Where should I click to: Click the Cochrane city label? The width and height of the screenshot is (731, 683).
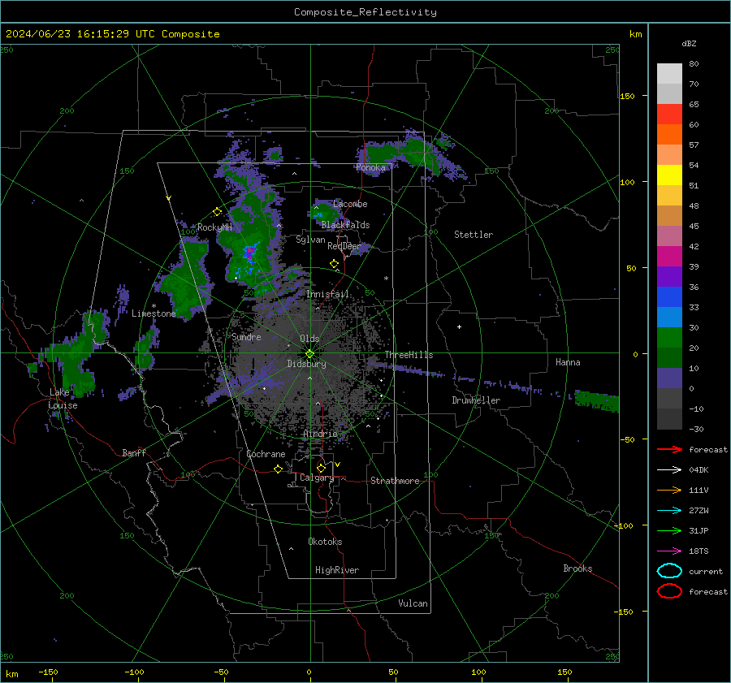[x=266, y=454]
